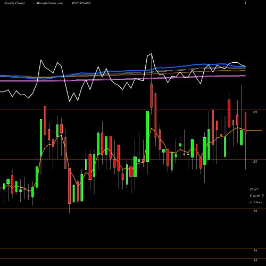266x266 pixels.
Task: Click the '13' price axis label
Action: pyautogui.click(x=255, y=261)
